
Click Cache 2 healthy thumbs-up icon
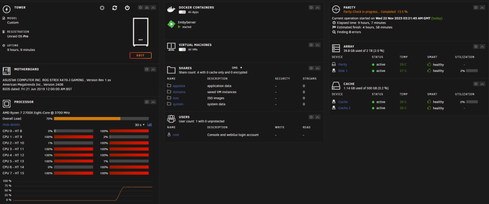[429, 108]
